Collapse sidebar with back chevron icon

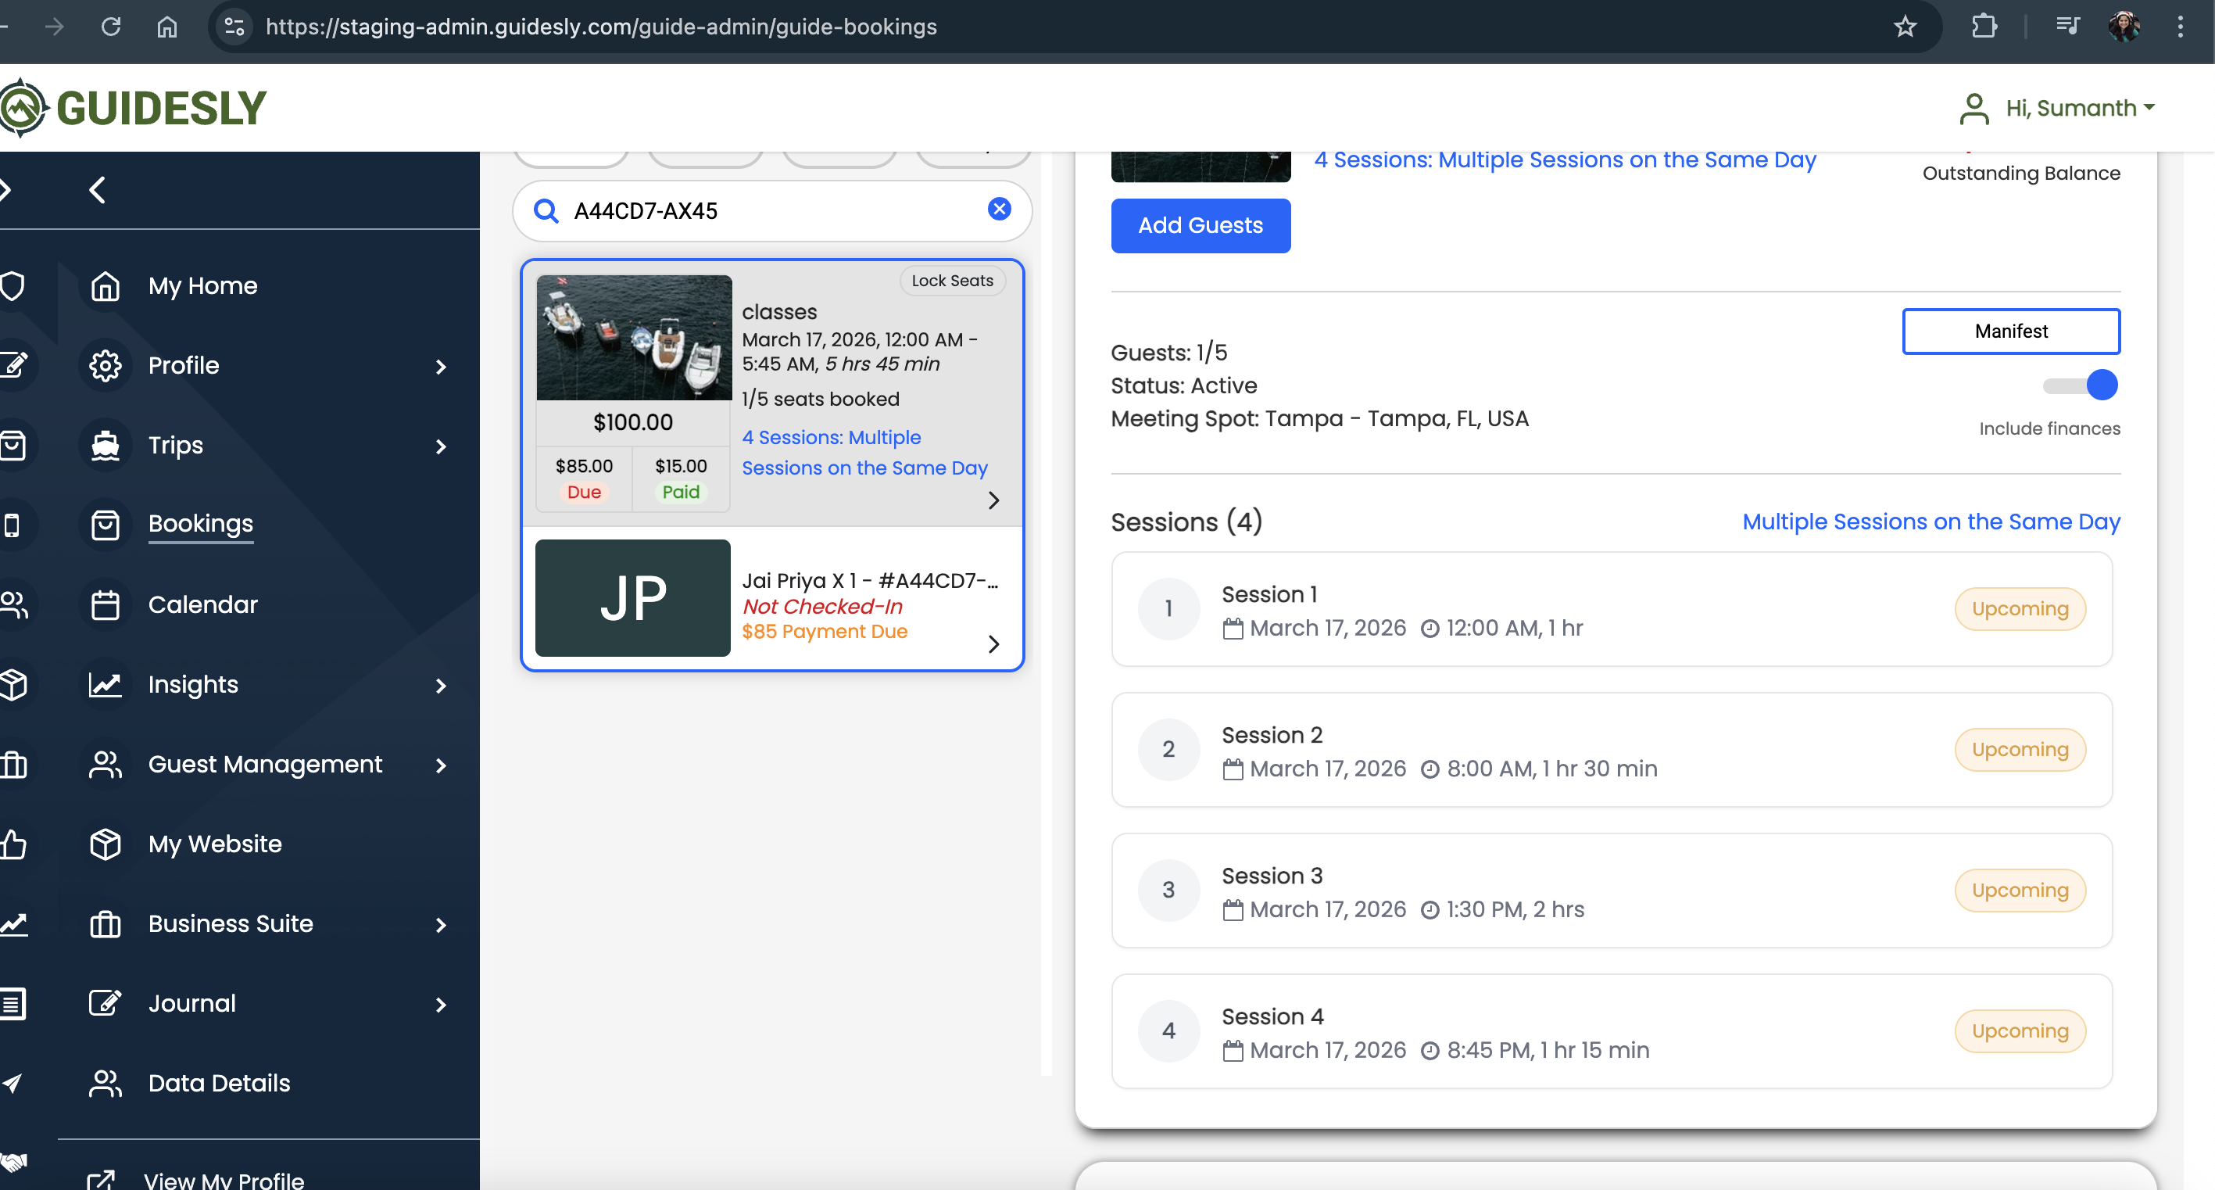(97, 190)
